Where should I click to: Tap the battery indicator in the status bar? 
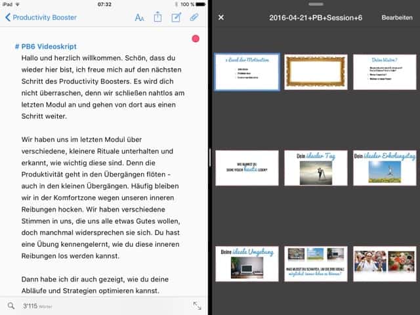200,5
